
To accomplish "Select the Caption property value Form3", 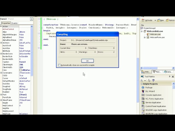I will pos(22,62).
